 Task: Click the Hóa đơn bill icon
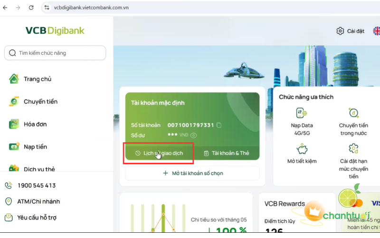click(14, 124)
